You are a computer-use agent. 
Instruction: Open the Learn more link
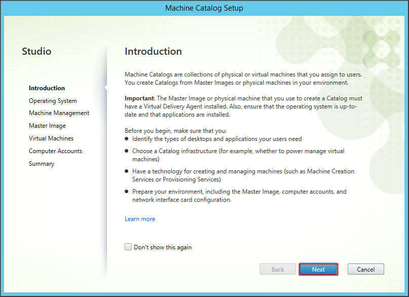(140, 219)
